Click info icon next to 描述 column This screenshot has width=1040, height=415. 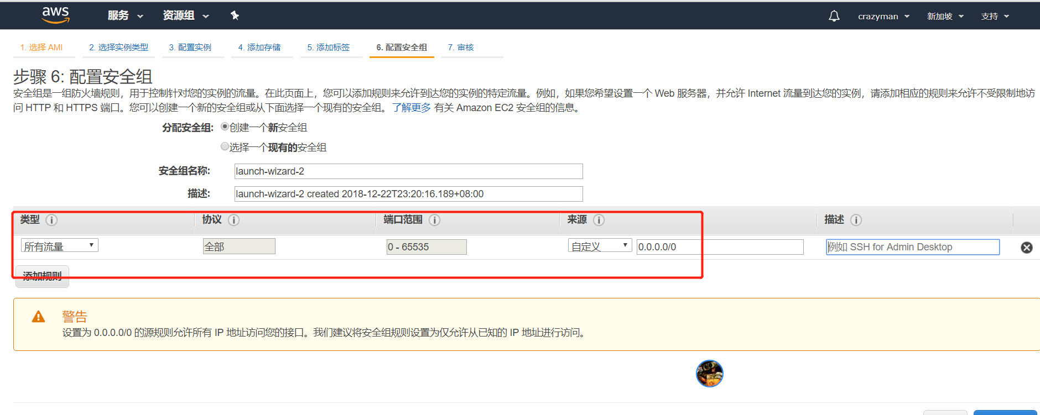tap(856, 220)
